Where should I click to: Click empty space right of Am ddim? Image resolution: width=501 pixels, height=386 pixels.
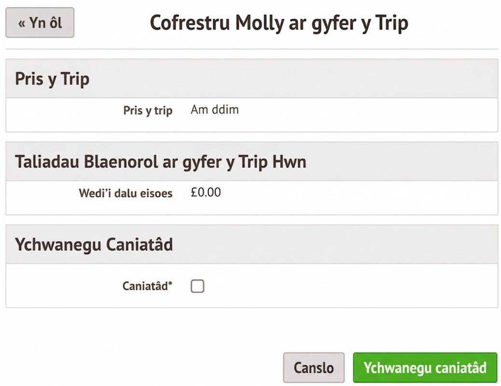click(x=362, y=111)
